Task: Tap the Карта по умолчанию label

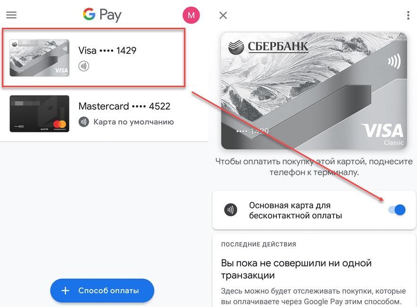Action: tap(133, 122)
